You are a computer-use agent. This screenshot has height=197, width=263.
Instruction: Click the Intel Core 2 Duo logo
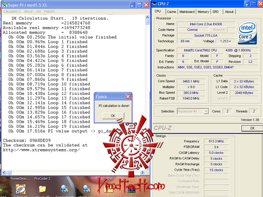pyautogui.click(x=247, y=33)
